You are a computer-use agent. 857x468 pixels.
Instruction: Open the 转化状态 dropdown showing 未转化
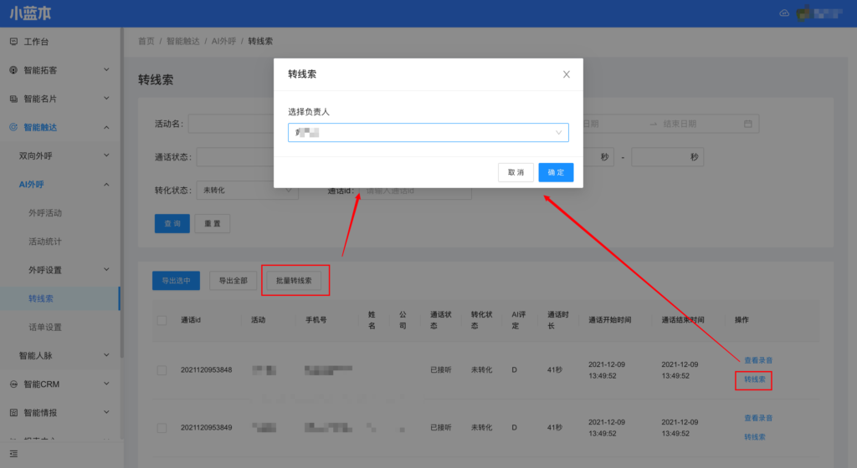coord(247,190)
